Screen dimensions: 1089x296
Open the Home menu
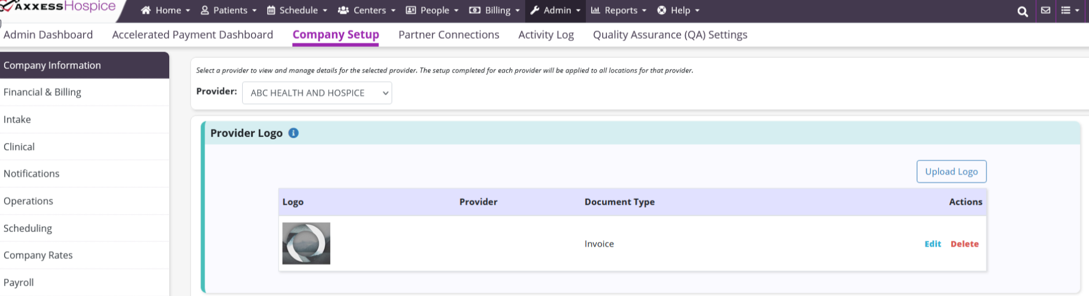[165, 10]
